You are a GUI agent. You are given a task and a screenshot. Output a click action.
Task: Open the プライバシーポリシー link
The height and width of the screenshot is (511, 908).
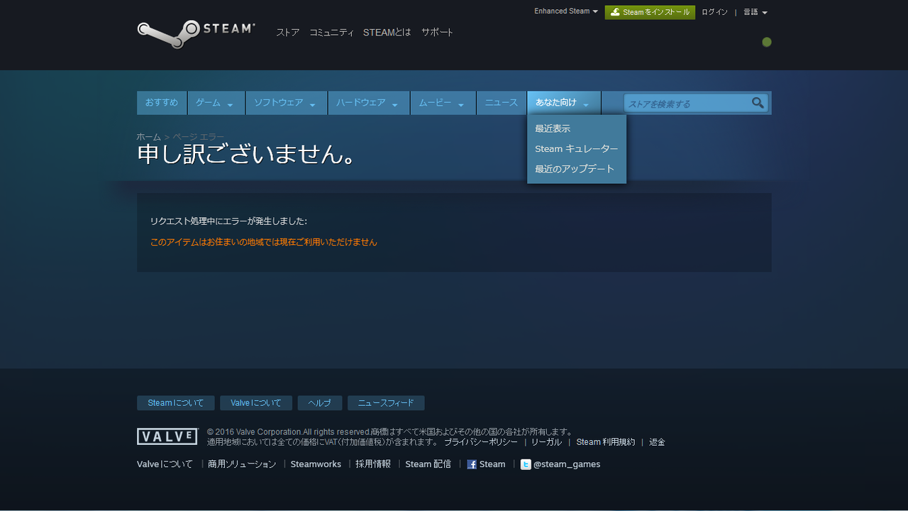(x=481, y=442)
